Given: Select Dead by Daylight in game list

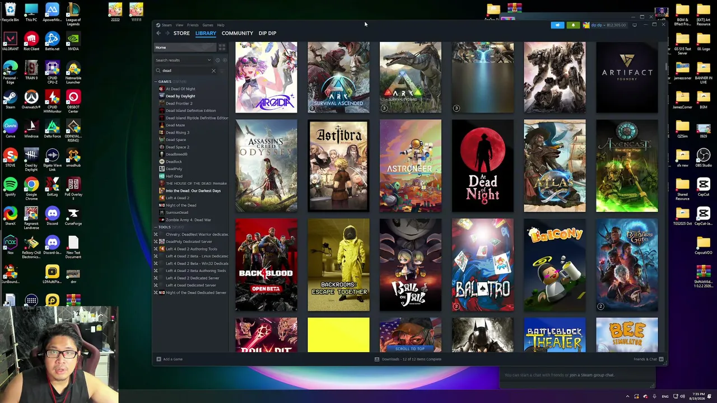Looking at the screenshot, I should [x=180, y=96].
